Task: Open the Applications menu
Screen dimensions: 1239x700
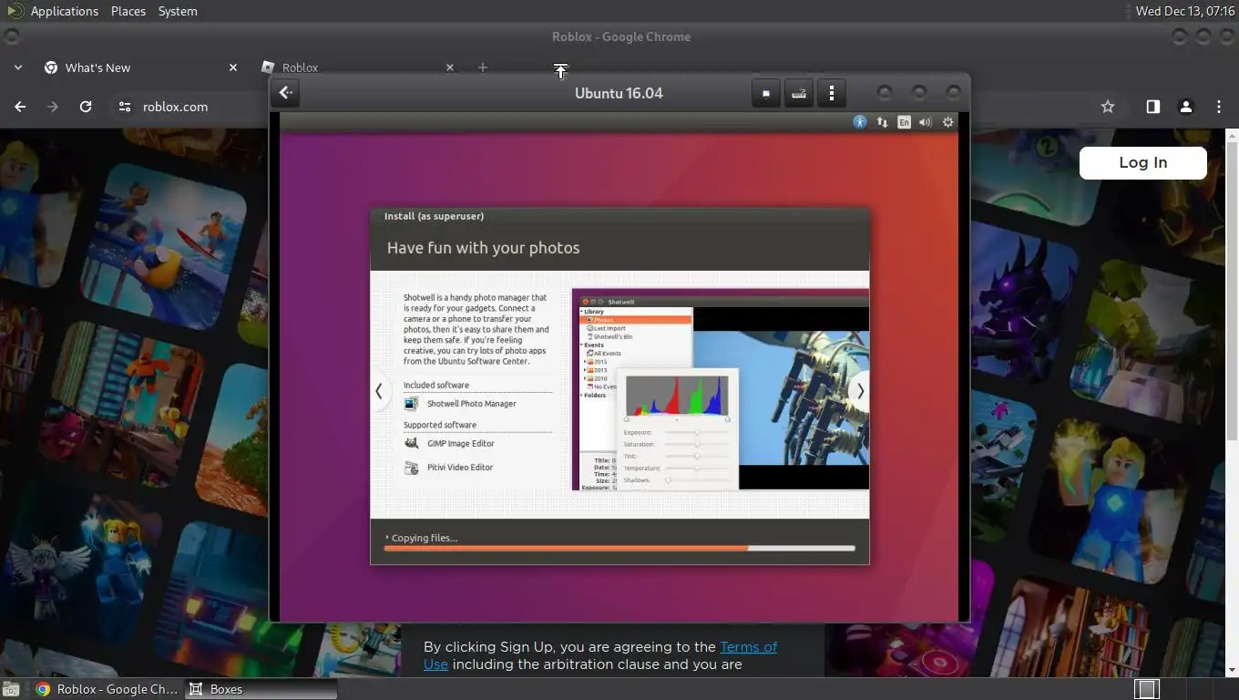Action: tap(64, 11)
